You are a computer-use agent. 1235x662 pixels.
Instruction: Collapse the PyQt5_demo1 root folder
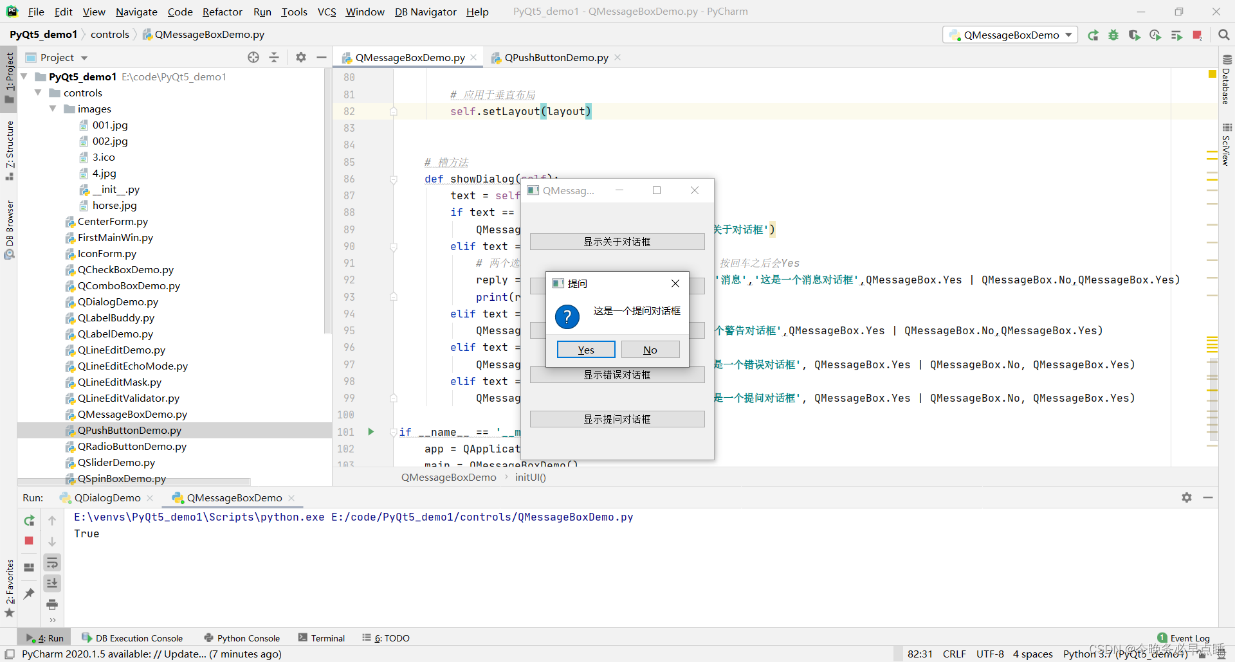click(24, 76)
